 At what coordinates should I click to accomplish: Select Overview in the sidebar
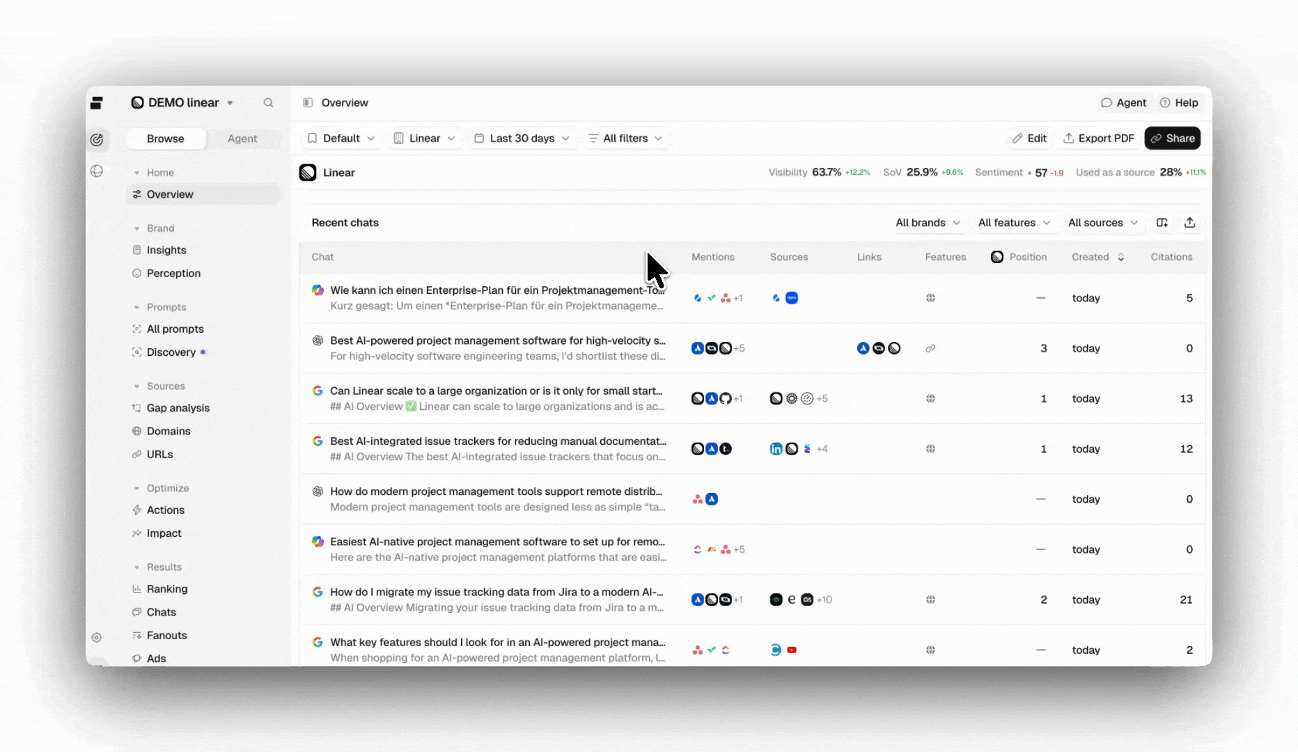[x=203, y=194]
